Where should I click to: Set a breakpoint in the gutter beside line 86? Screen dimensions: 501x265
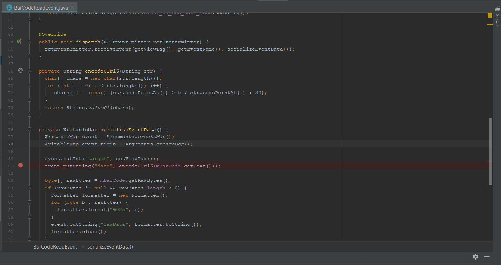pyautogui.click(x=20, y=202)
